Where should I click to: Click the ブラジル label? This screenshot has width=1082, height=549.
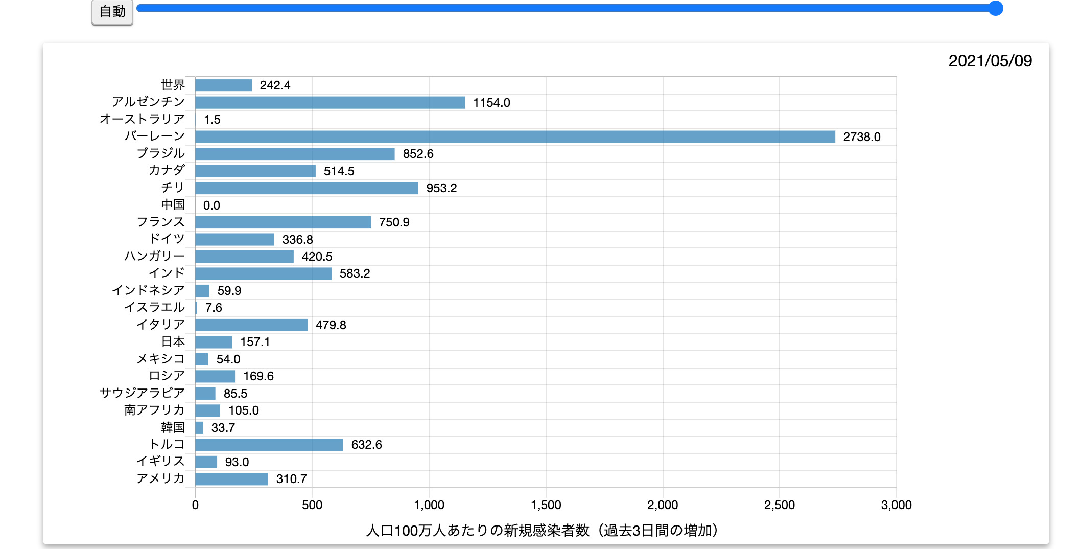click(160, 153)
